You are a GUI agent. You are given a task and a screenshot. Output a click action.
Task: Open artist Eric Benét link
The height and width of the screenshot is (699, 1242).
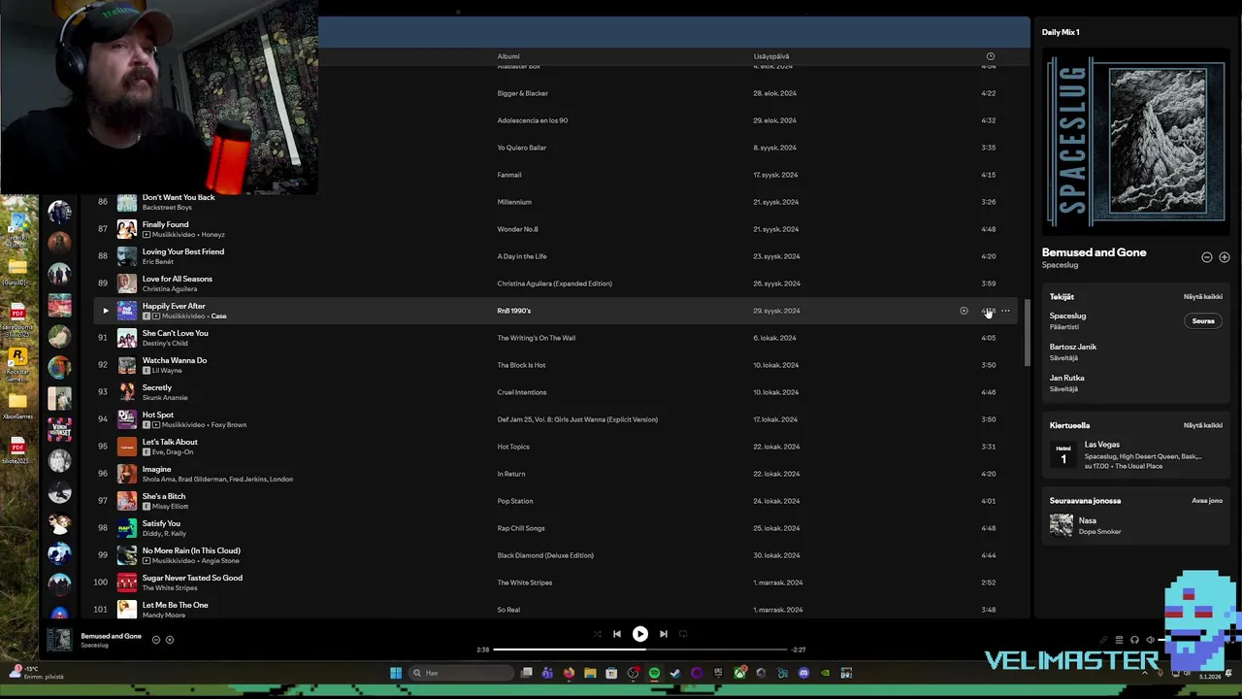158,262
